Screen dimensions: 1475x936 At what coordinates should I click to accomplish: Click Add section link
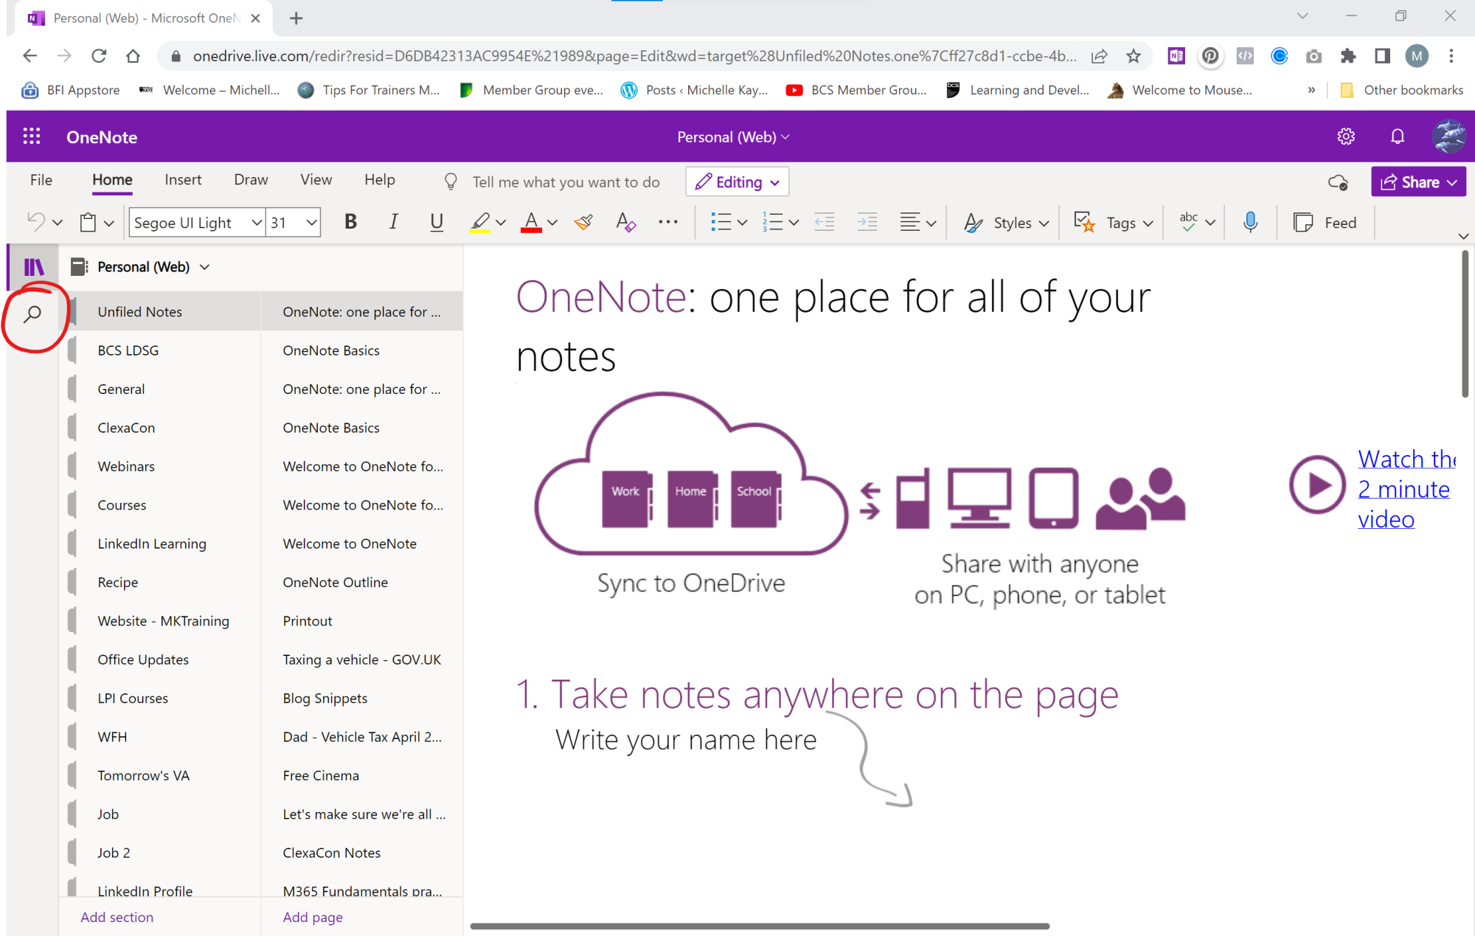click(x=117, y=917)
